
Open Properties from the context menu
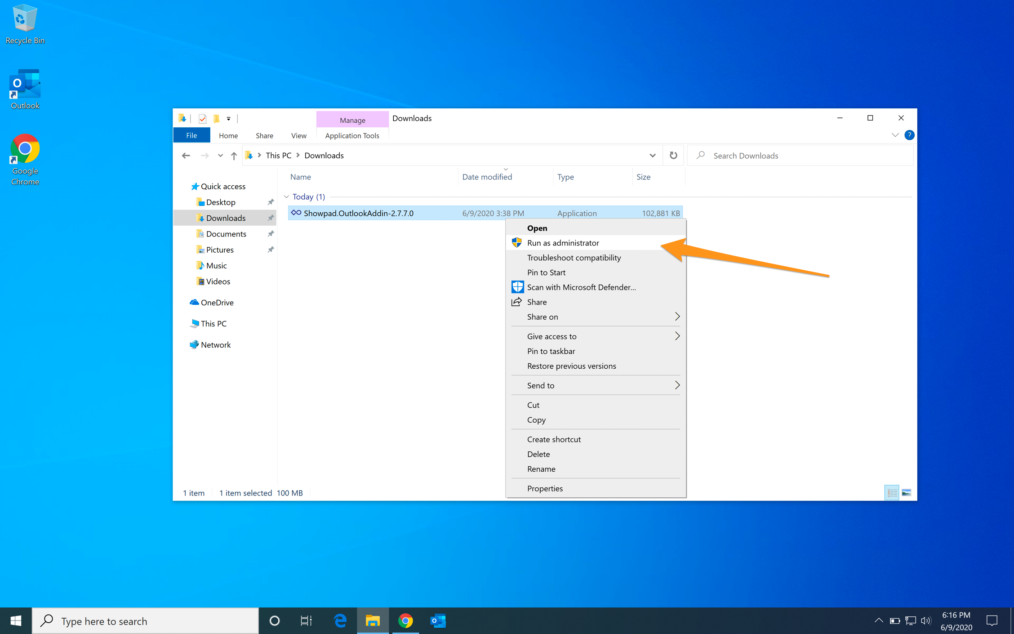click(596, 489)
